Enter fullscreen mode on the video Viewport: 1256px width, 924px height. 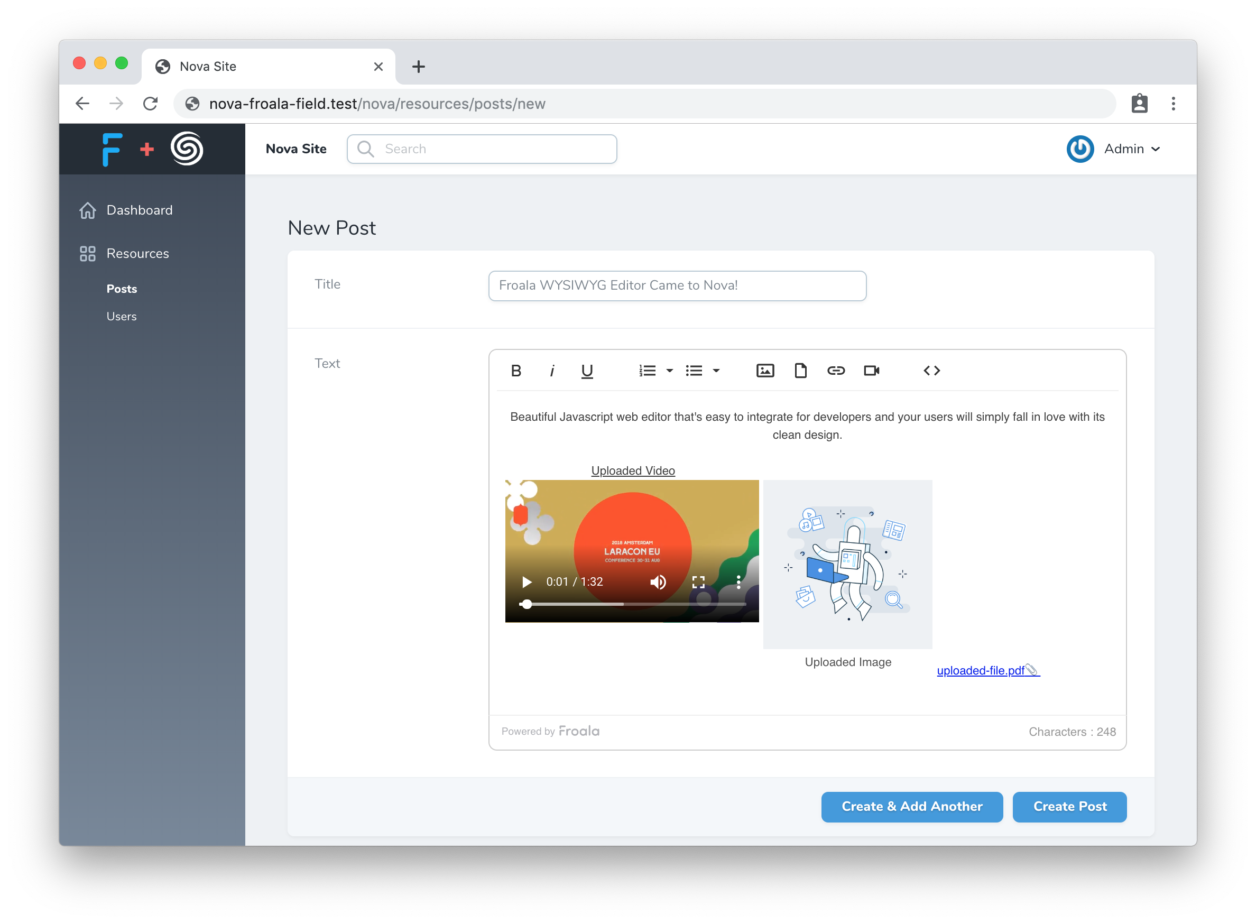coord(698,581)
